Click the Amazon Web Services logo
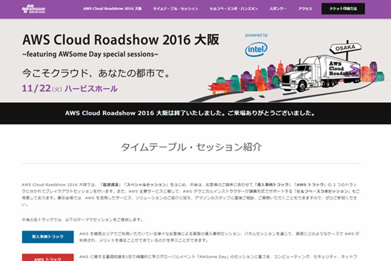This screenshot has height=261, width=391. pyautogui.click(x=34, y=9)
